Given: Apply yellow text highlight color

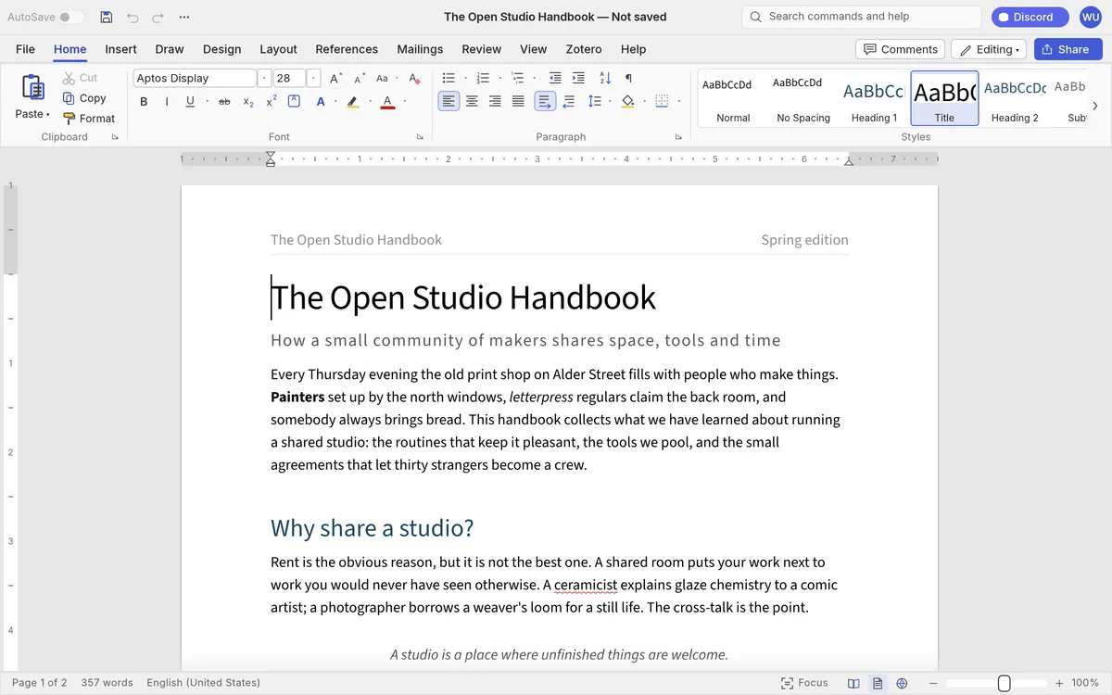Looking at the screenshot, I should click(x=352, y=102).
